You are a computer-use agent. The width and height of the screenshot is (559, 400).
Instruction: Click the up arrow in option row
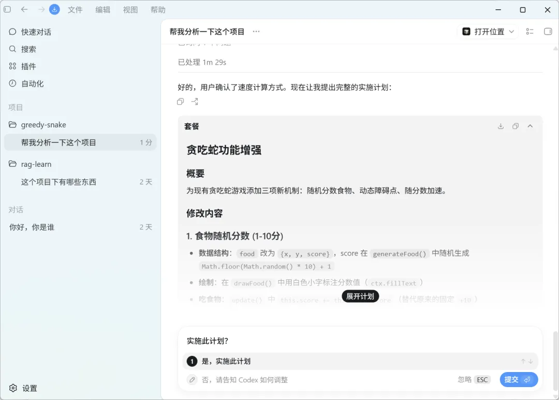click(523, 362)
